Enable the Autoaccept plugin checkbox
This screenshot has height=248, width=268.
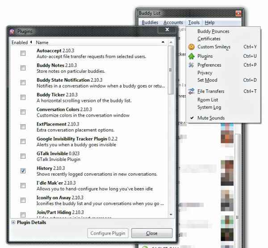coord(23,53)
